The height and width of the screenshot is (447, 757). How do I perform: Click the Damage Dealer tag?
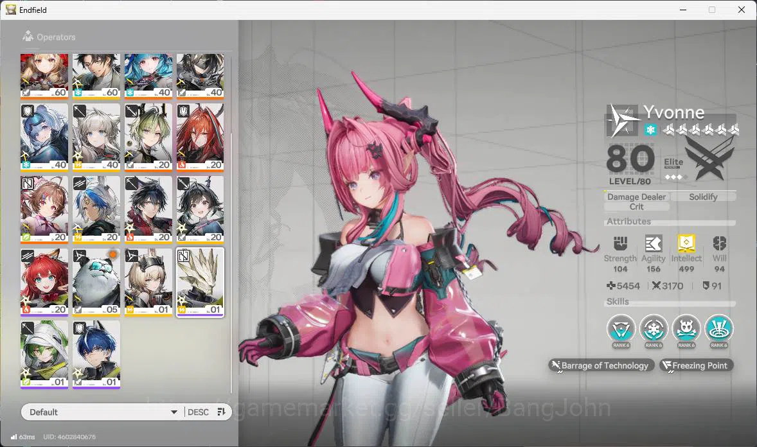[x=636, y=197]
